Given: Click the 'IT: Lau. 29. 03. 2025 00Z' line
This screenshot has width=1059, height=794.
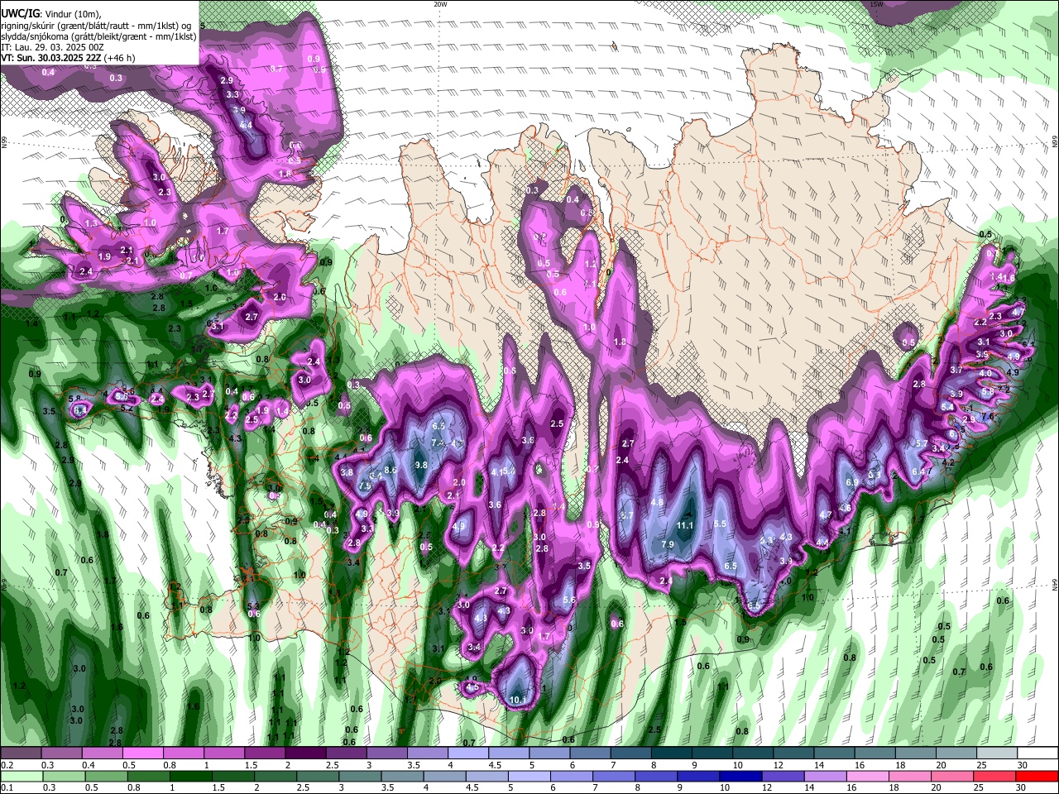Looking at the screenshot, I should 53,48.
